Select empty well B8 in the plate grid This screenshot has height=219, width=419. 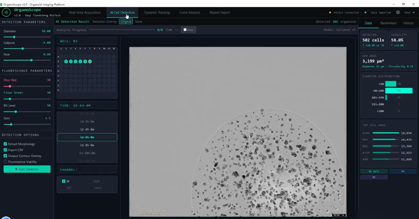click(95, 61)
